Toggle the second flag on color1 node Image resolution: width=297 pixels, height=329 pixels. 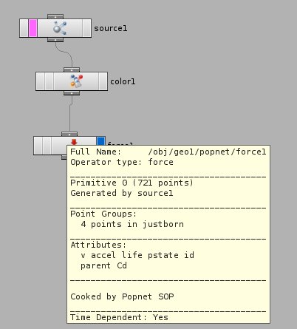click(49, 81)
